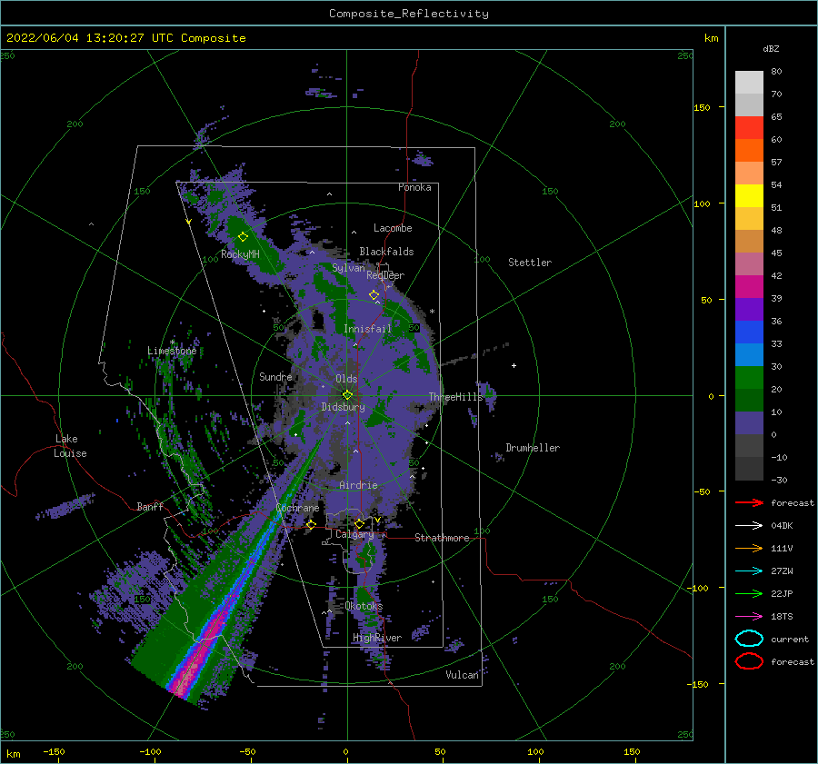Image resolution: width=818 pixels, height=764 pixels.
Task: Select the magenta 18TS arrow symbol
Action: coord(749,617)
